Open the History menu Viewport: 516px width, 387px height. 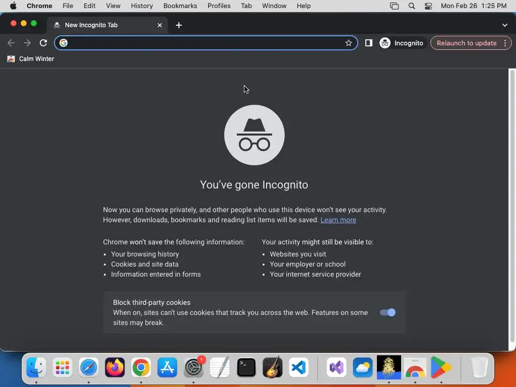(x=142, y=6)
